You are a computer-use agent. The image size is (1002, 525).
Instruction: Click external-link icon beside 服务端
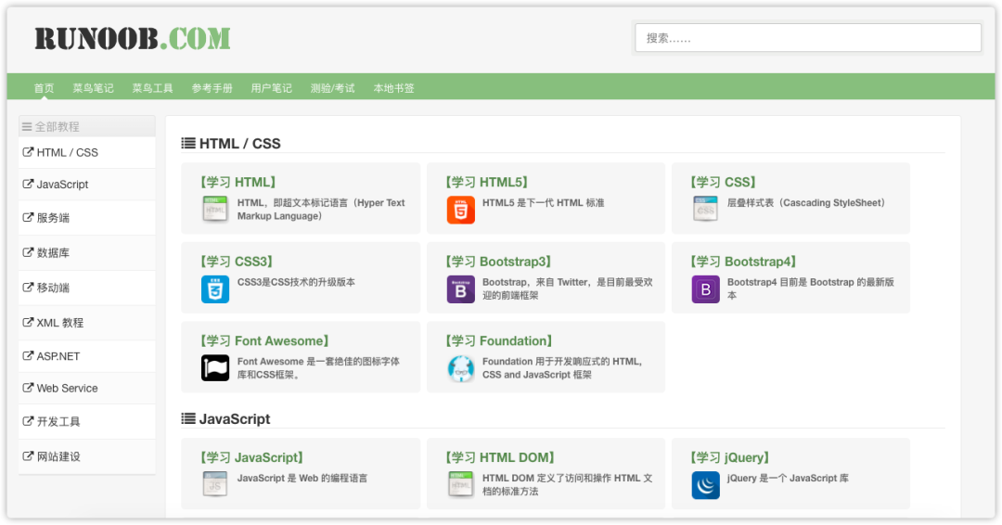(x=28, y=217)
